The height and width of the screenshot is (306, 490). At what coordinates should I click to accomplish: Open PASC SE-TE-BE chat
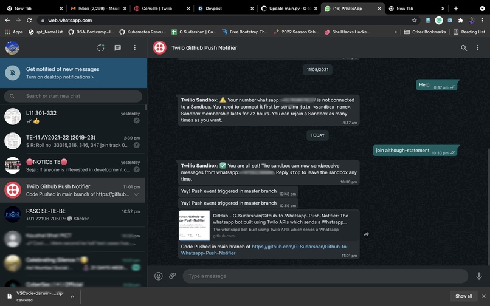[x=72, y=214]
